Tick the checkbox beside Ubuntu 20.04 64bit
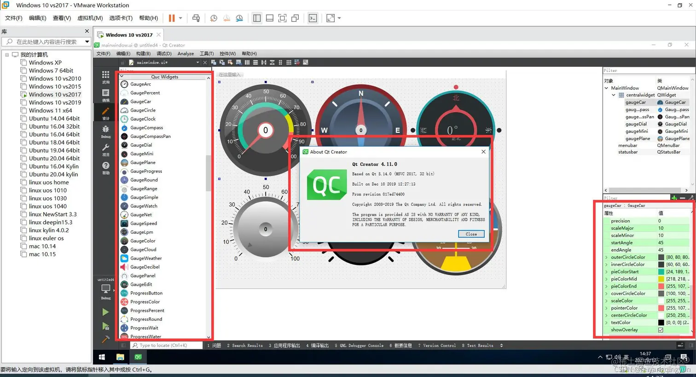This screenshot has height=377, width=696. [23, 159]
